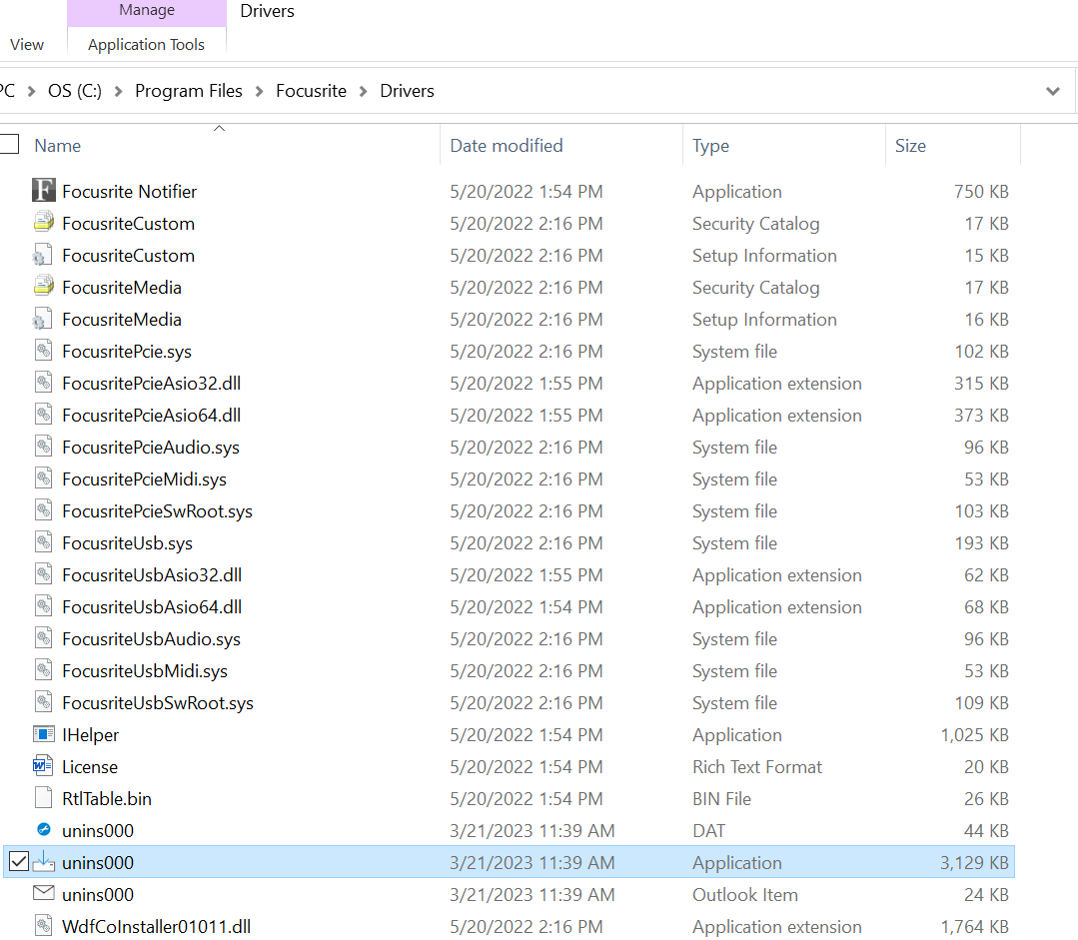Select the Focusrite Notifier file name
Screen dimensions: 1078x940
(129, 191)
